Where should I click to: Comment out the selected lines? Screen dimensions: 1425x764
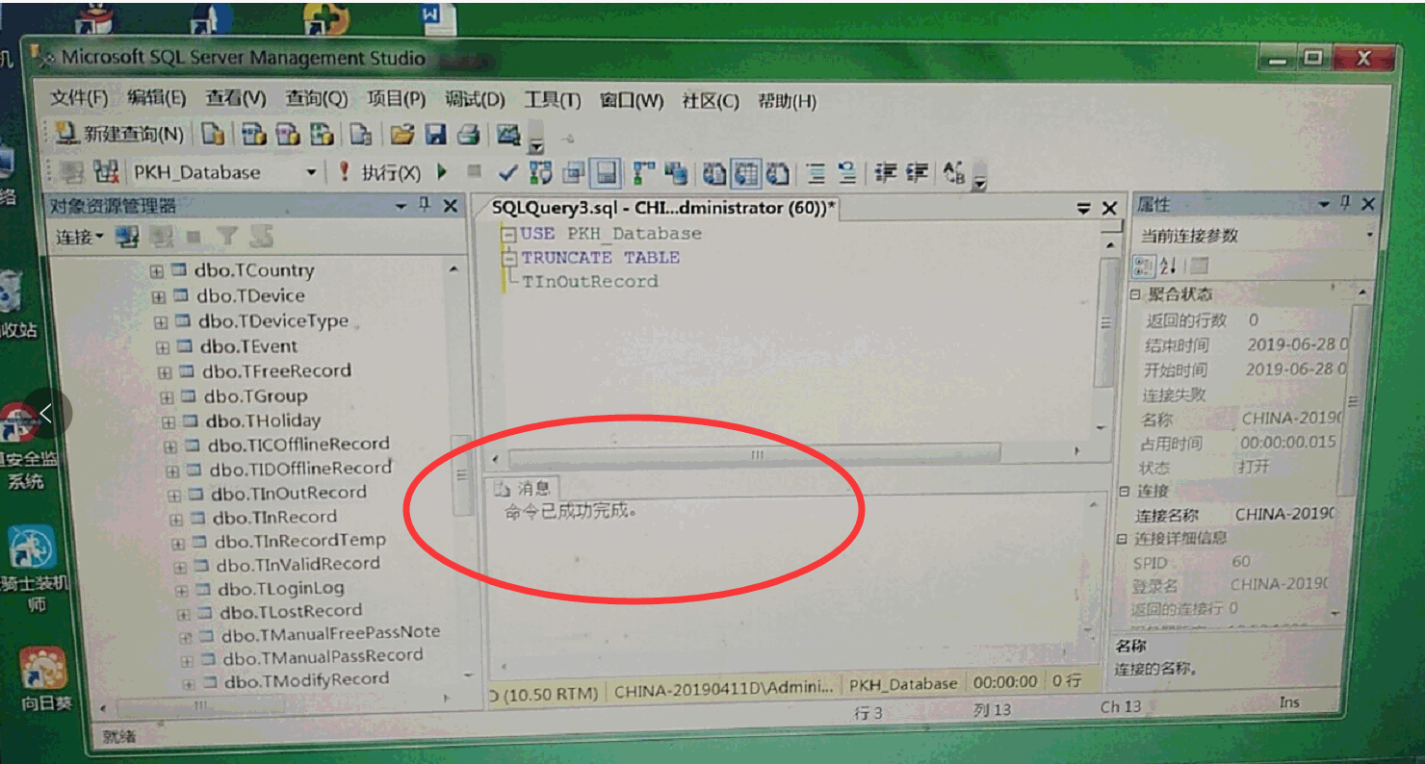(816, 174)
